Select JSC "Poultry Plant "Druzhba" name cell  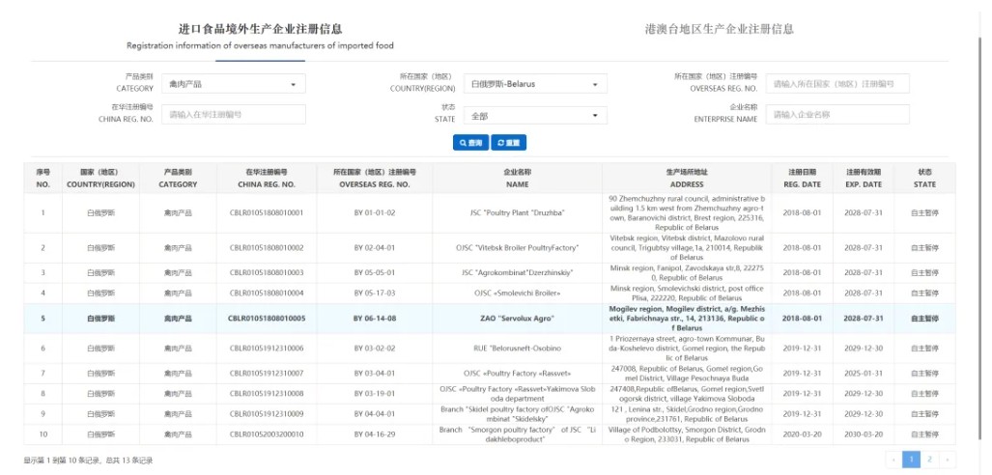coord(518,213)
